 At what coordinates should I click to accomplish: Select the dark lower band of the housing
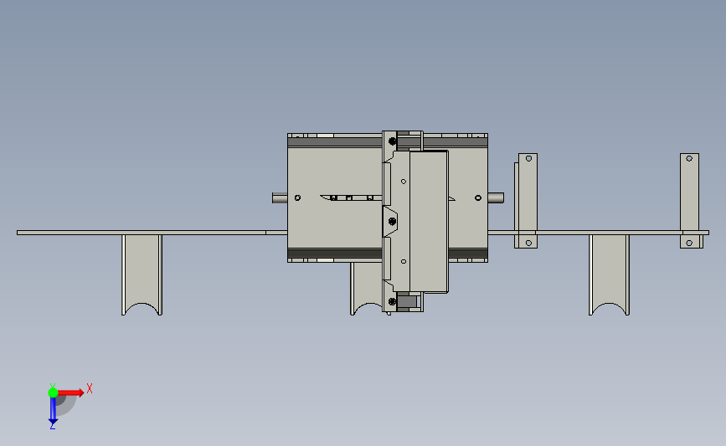tap(334, 254)
